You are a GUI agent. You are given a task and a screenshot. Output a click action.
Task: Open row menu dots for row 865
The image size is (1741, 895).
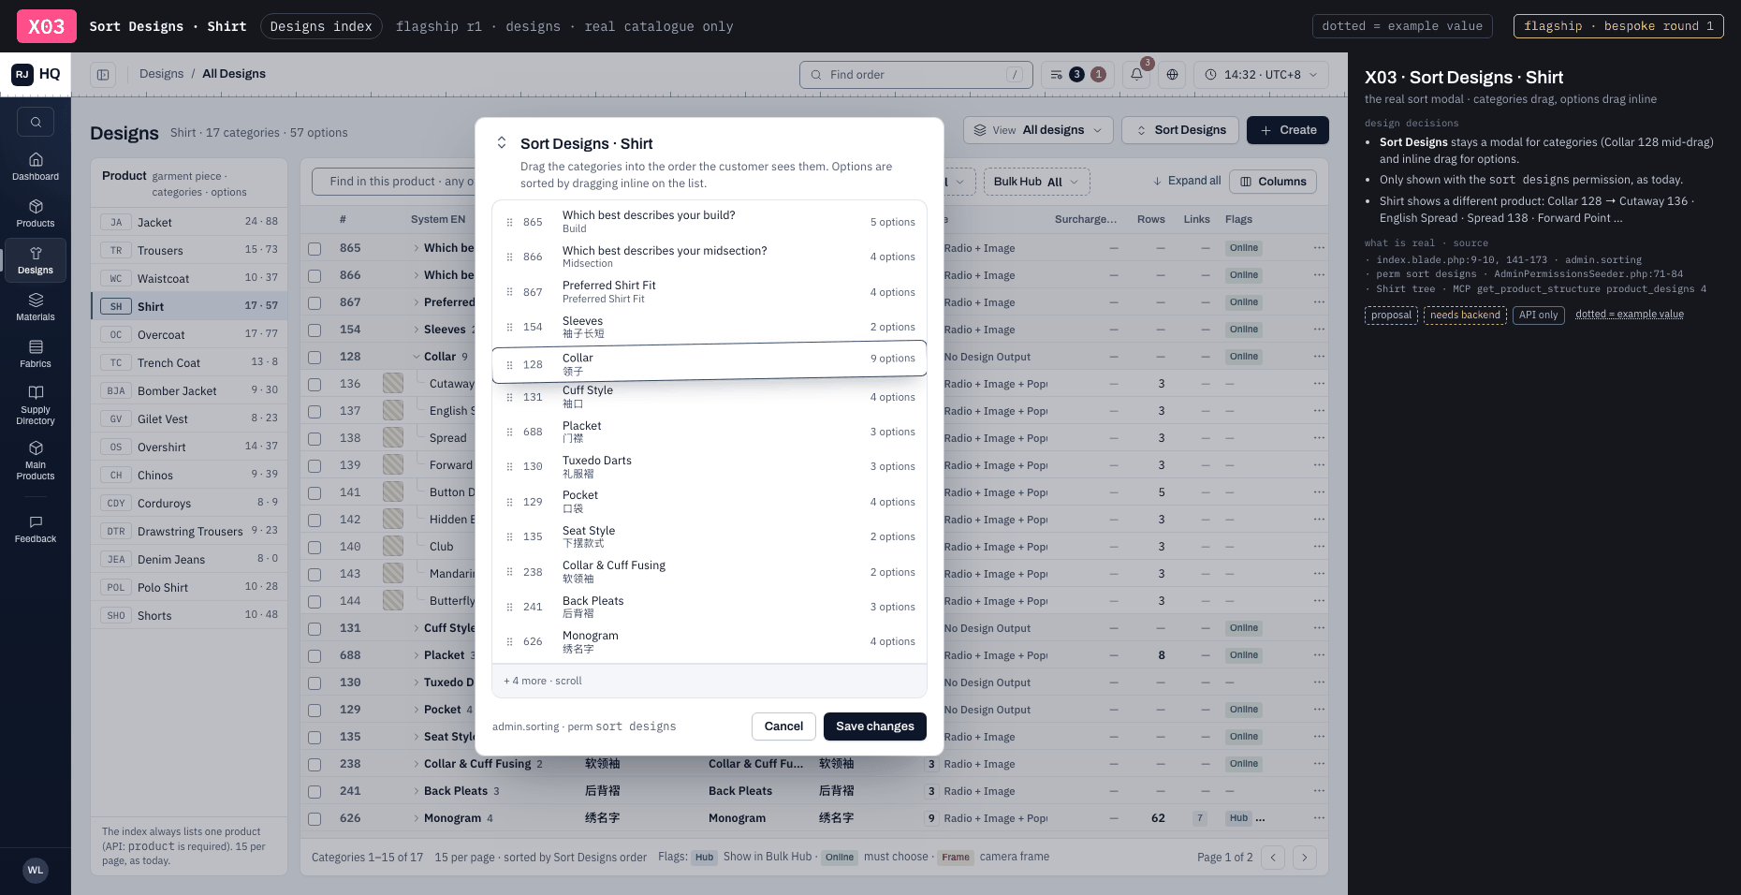[1319, 248]
